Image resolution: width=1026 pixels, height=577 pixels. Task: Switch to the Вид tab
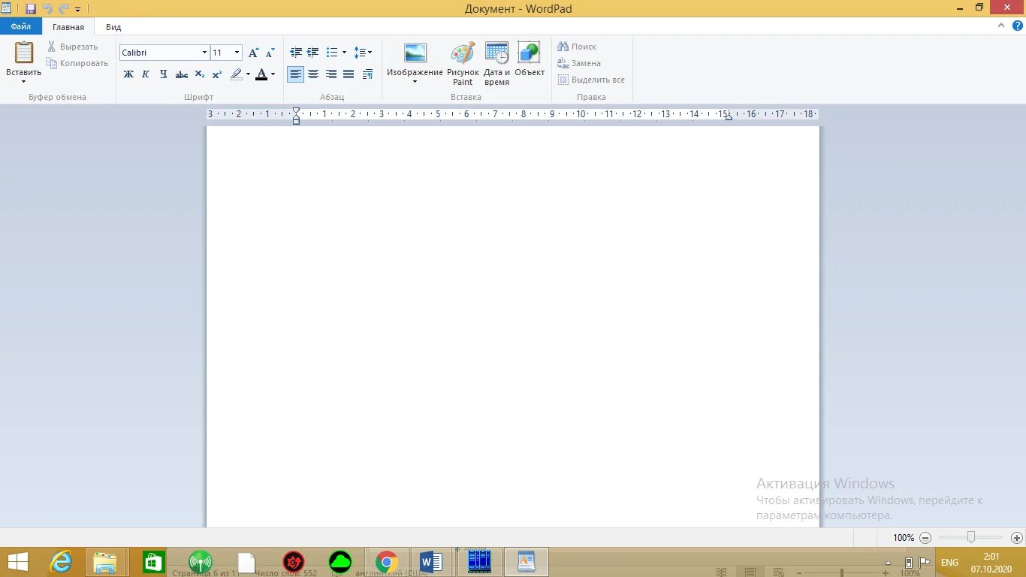(113, 27)
